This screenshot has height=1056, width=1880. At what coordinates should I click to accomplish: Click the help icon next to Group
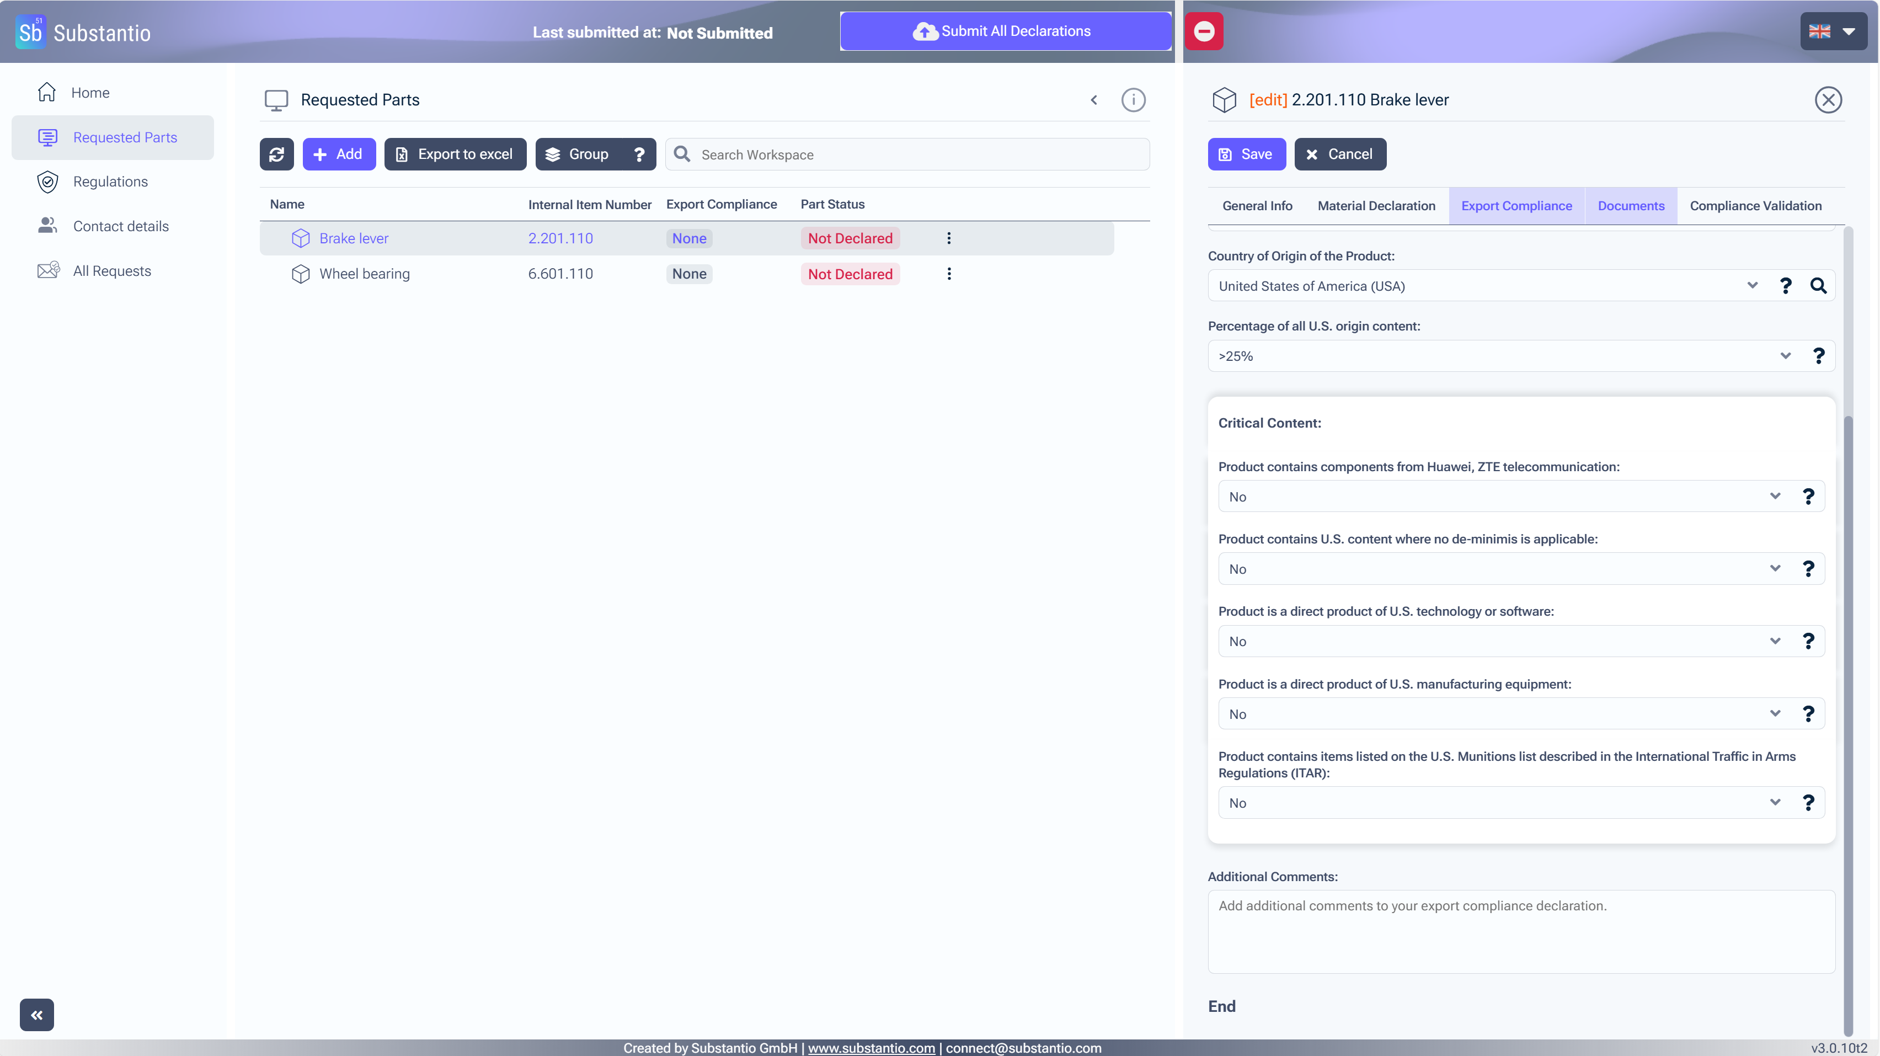[639, 154]
